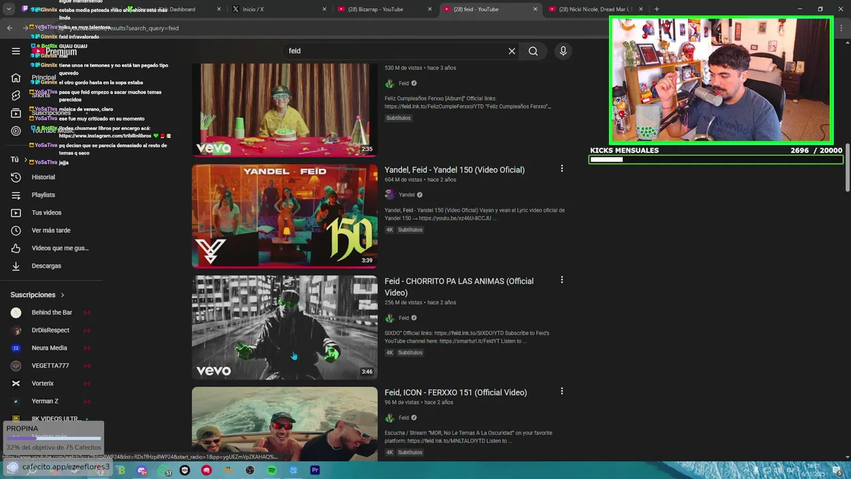
Task: Open options menu for CHORRITO PA LAS ANIMAS video
Action: click(x=562, y=280)
